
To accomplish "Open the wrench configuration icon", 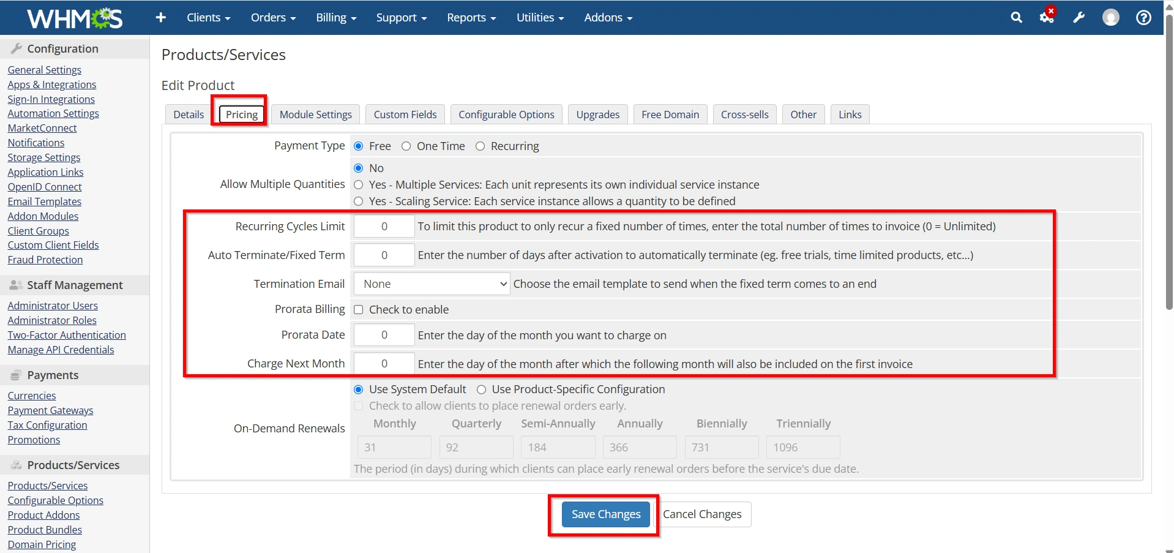I will coord(1079,18).
